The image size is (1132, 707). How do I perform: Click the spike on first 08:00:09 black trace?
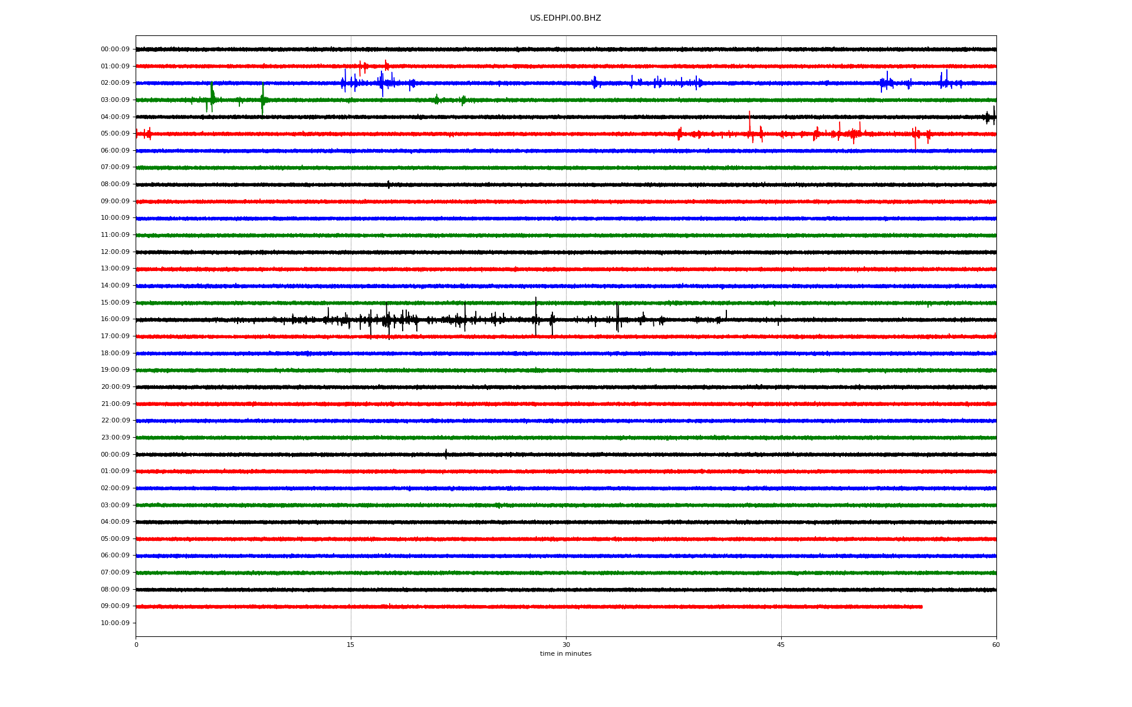tap(389, 184)
